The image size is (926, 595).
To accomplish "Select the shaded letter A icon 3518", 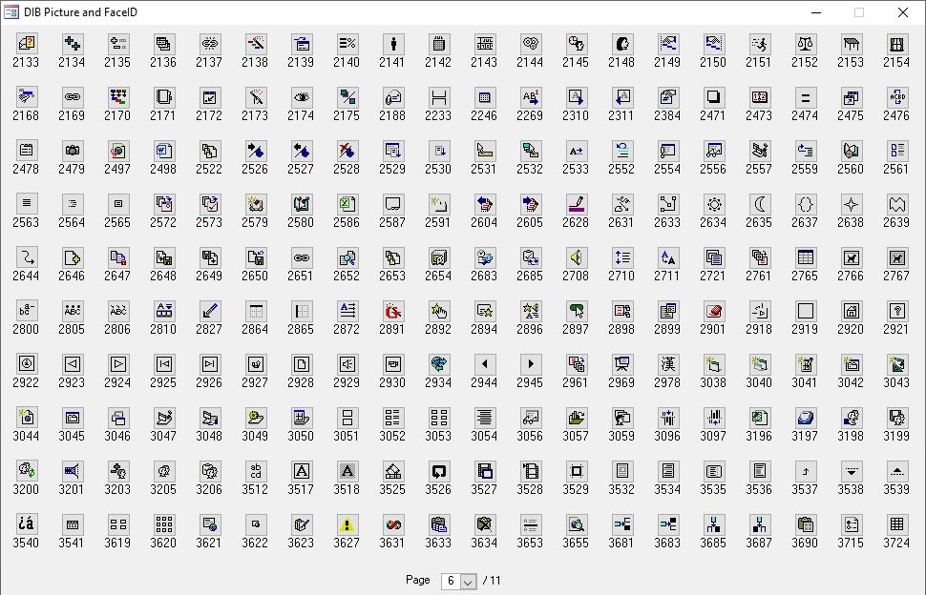I will [347, 471].
